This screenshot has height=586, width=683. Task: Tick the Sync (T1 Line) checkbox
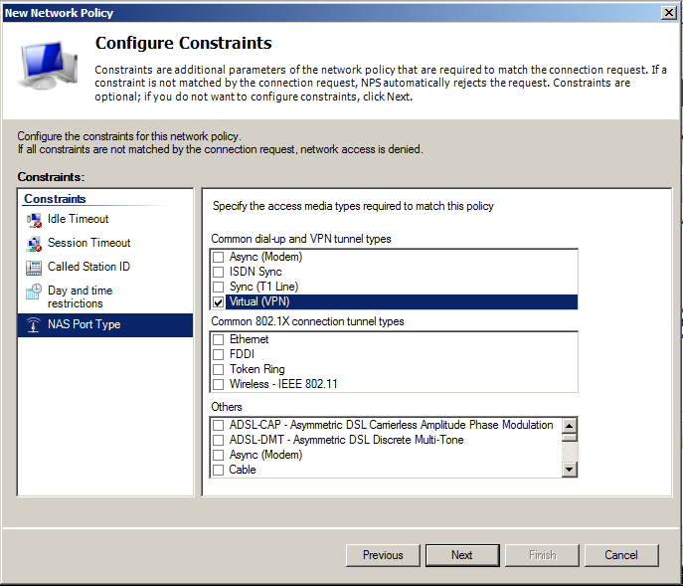[x=219, y=287]
